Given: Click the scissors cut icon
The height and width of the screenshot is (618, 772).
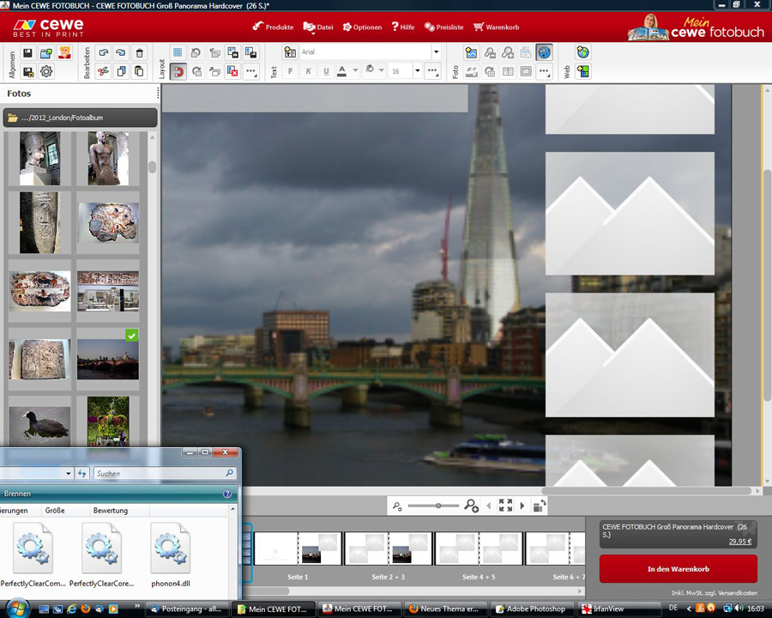Looking at the screenshot, I should [x=103, y=71].
